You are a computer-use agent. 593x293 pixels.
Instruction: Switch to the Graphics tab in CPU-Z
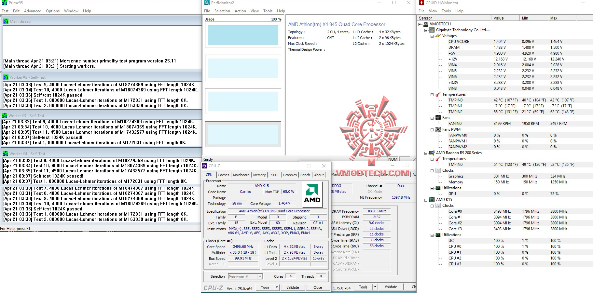tap(290, 175)
